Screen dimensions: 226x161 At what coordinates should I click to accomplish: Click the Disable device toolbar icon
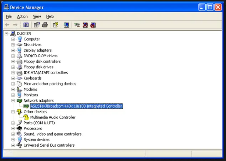pyautogui.click(x=93, y=25)
